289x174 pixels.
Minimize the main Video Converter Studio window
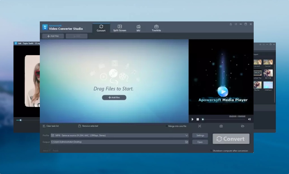click(241, 24)
